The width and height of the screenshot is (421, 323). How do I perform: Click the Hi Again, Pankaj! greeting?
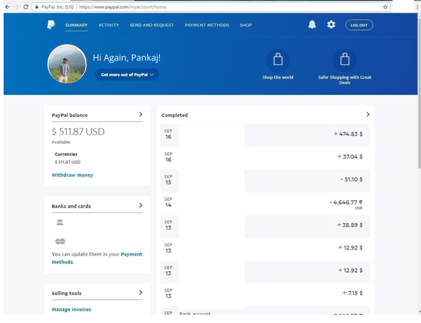click(x=127, y=57)
